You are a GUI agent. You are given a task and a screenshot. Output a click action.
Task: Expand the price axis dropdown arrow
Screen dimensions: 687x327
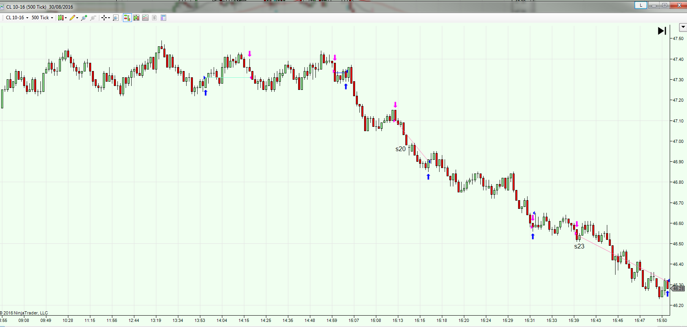683,27
